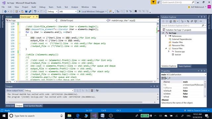
Task: Click Show All Files icon in Solution Explorer
Action: tap(195, 21)
